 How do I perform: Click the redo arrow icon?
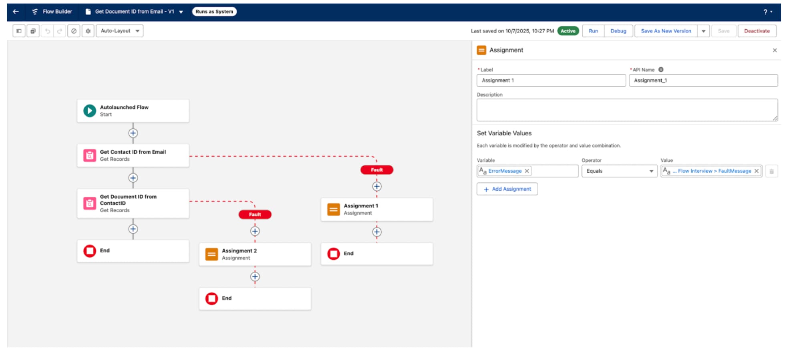(59, 31)
